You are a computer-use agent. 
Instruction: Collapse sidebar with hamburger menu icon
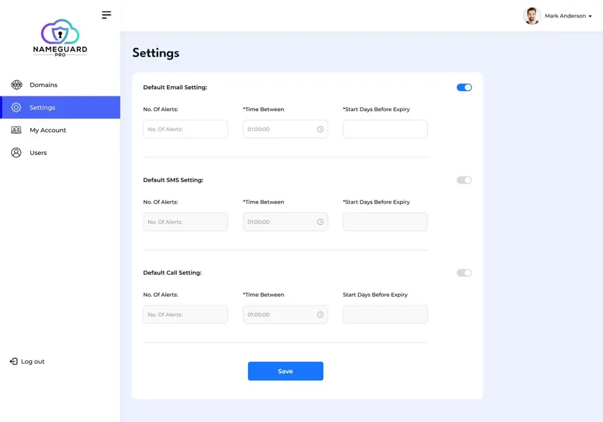107,15
